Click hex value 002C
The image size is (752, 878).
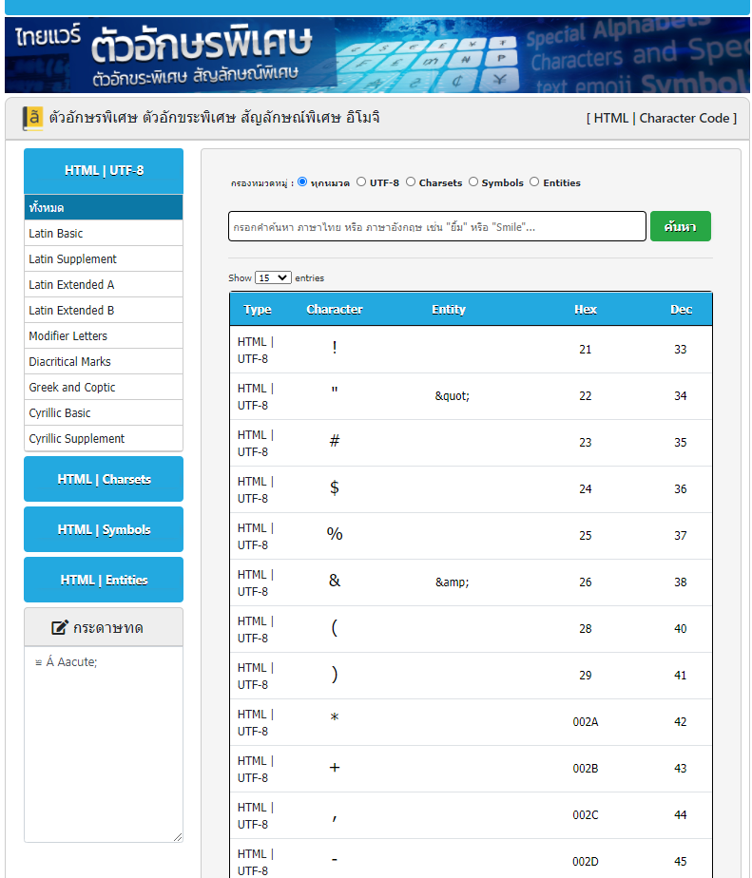point(585,814)
